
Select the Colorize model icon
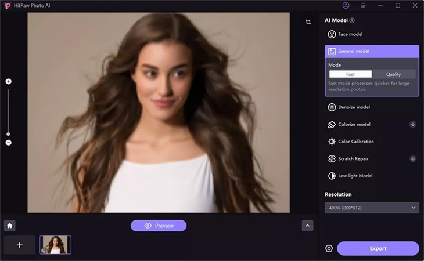[x=332, y=125]
